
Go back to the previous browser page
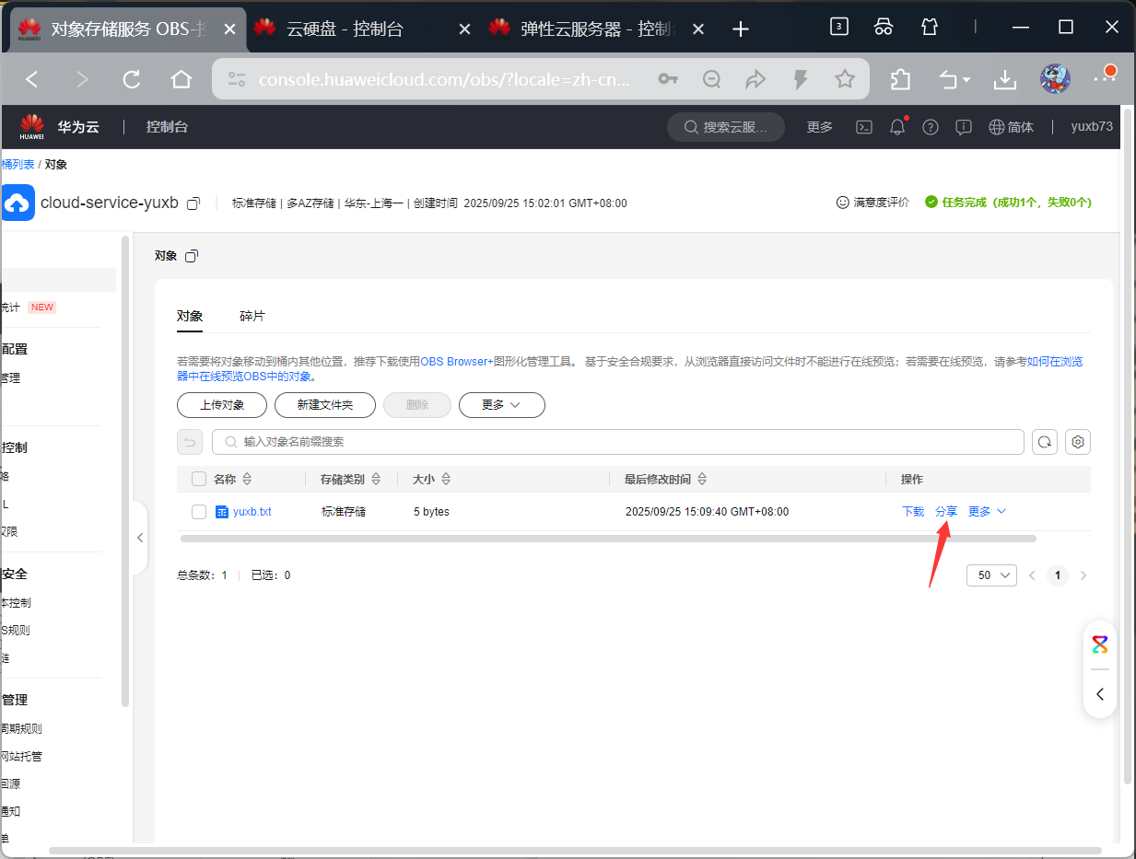[x=32, y=80]
